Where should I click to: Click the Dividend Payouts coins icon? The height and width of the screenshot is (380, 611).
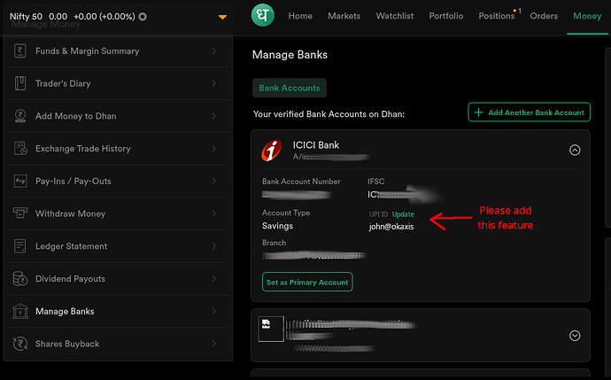[x=20, y=279]
